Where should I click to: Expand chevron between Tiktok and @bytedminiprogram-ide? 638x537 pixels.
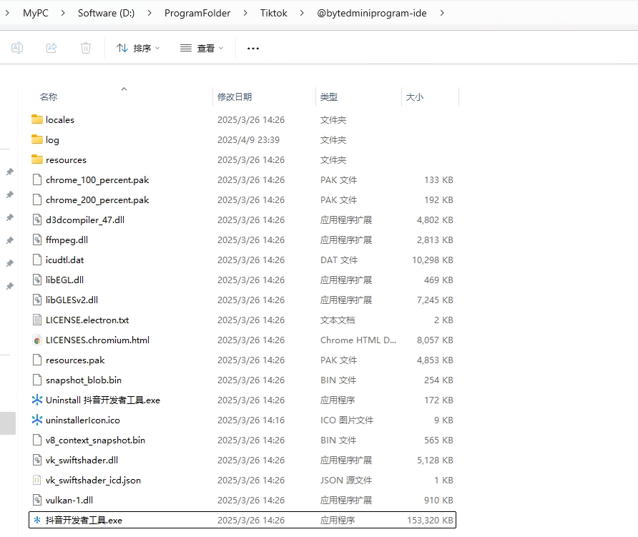302,13
